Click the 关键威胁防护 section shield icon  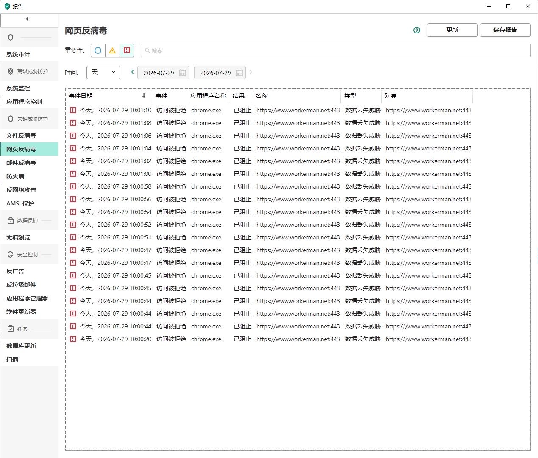click(x=11, y=119)
